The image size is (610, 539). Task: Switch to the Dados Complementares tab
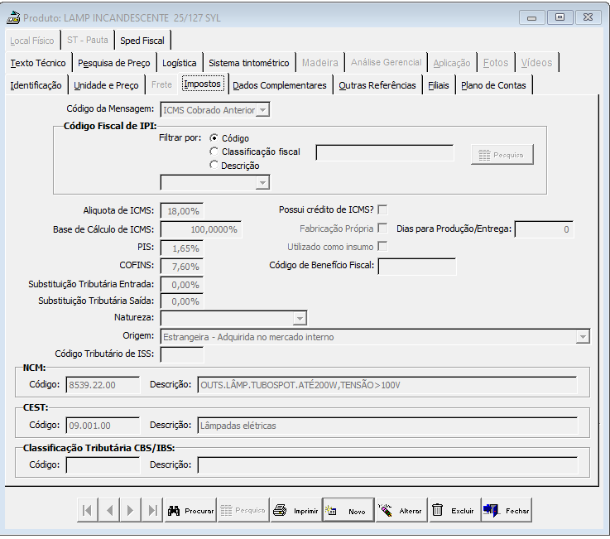[280, 85]
